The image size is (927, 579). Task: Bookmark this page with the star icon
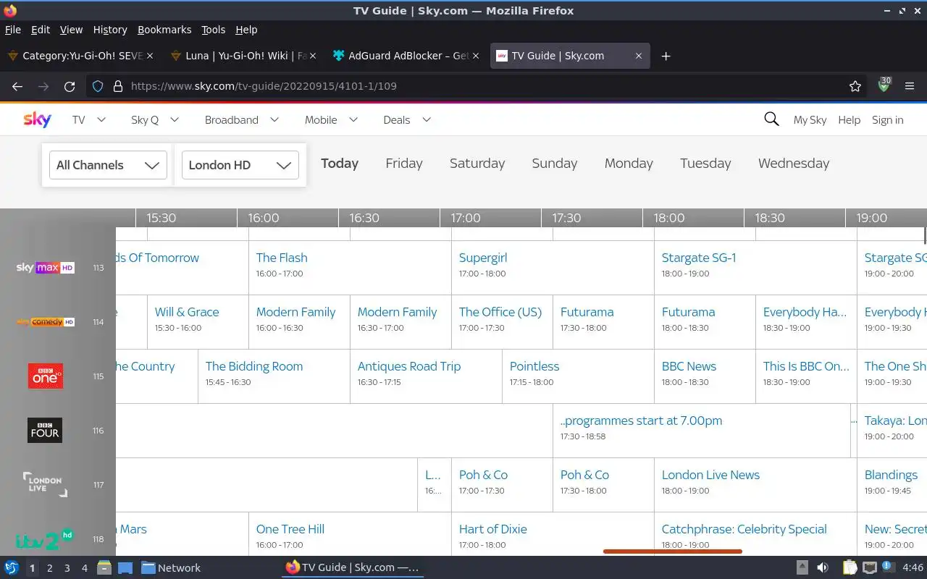pos(855,86)
